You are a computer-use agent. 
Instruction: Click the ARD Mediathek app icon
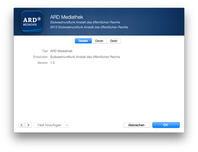pyautogui.click(x=32, y=21)
